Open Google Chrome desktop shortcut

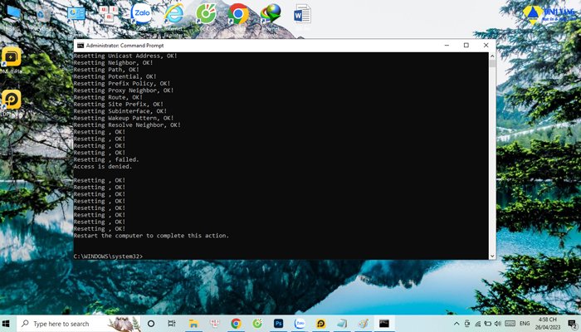(x=238, y=15)
